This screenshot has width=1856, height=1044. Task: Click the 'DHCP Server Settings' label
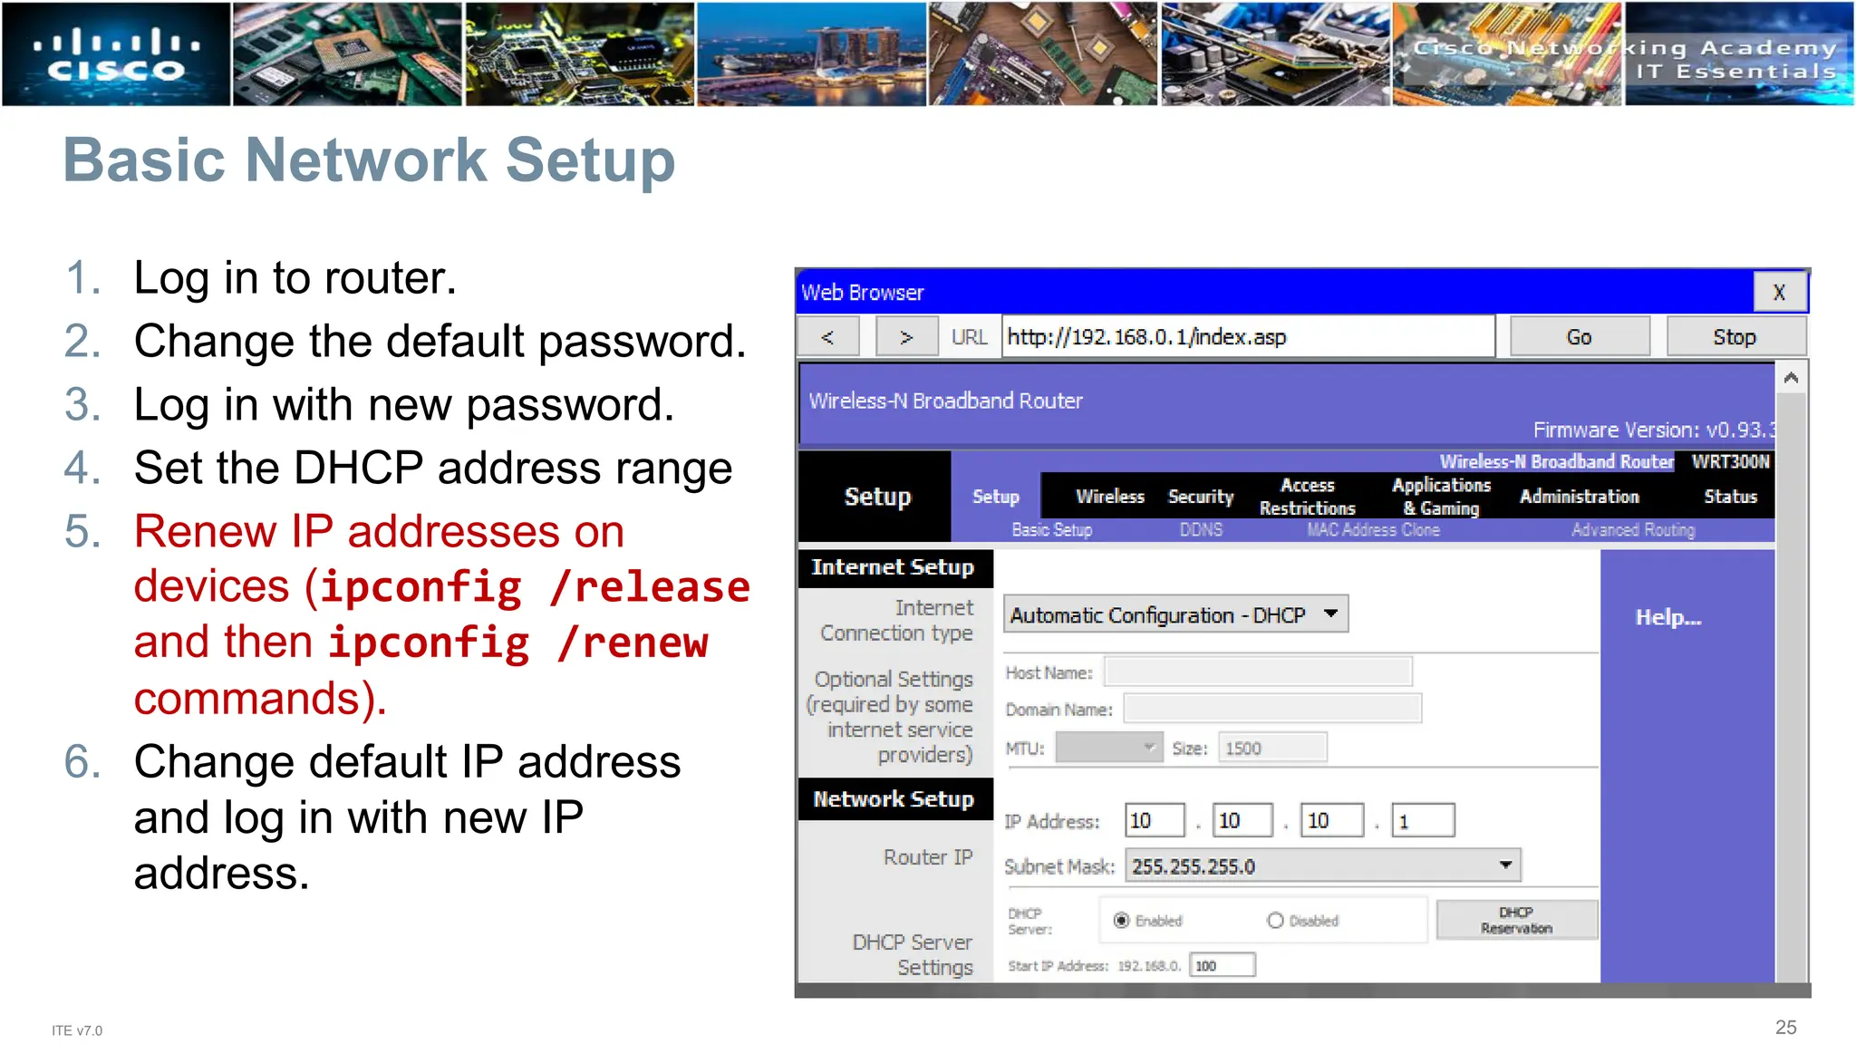[x=913, y=955]
